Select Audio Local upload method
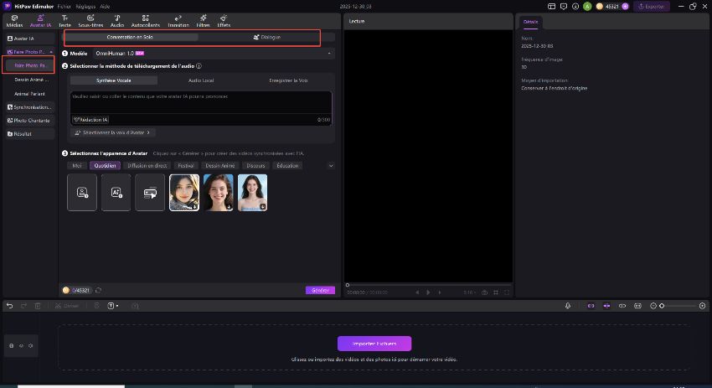 coord(201,80)
